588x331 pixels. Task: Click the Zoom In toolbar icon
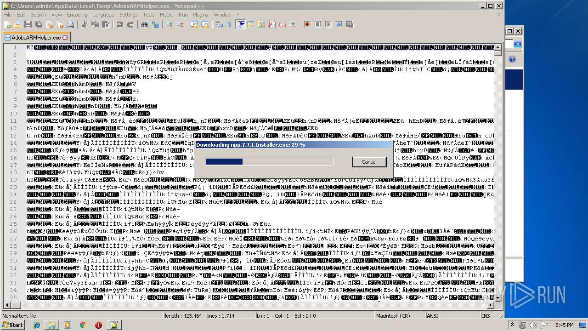[x=170, y=24]
